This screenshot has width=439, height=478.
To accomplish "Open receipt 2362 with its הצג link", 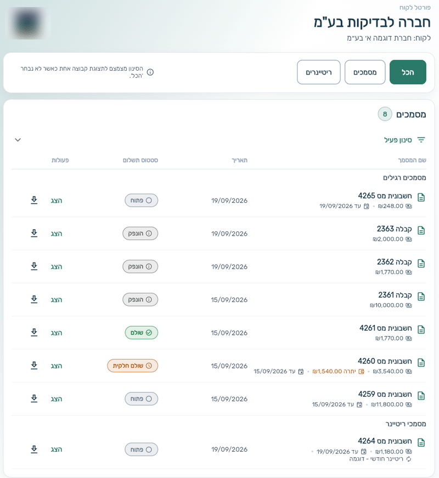I will (57, 267).
